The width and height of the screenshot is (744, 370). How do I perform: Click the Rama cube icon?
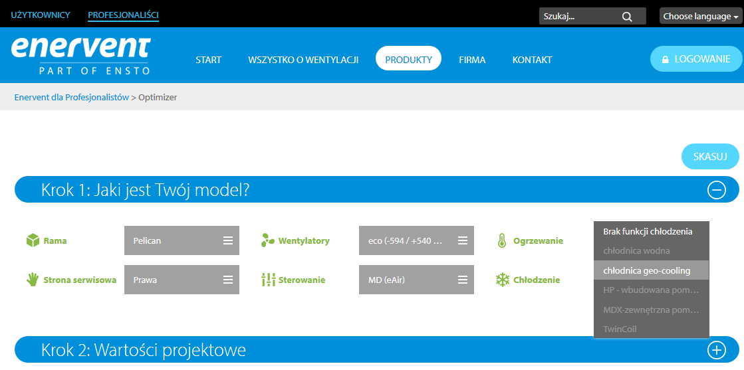tap(33, 240)
